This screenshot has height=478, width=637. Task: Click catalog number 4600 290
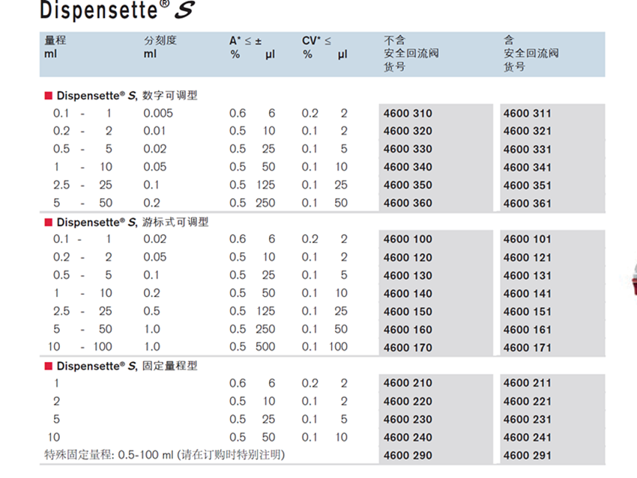coord(408,456)
